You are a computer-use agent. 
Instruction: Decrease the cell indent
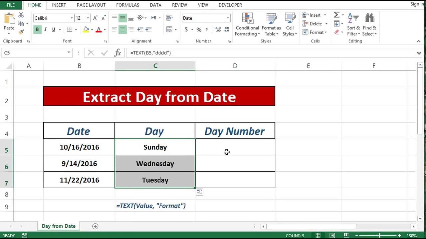pyautogui.click(x=140, y=30)
